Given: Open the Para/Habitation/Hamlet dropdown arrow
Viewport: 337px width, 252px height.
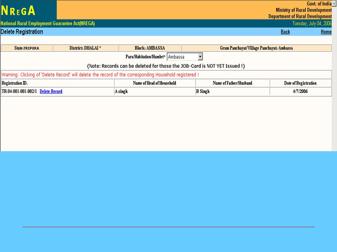Looking at the screenshot, I should coord(200,57).
